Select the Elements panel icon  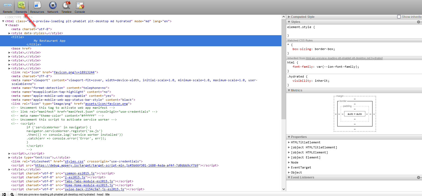coord(21,7)
